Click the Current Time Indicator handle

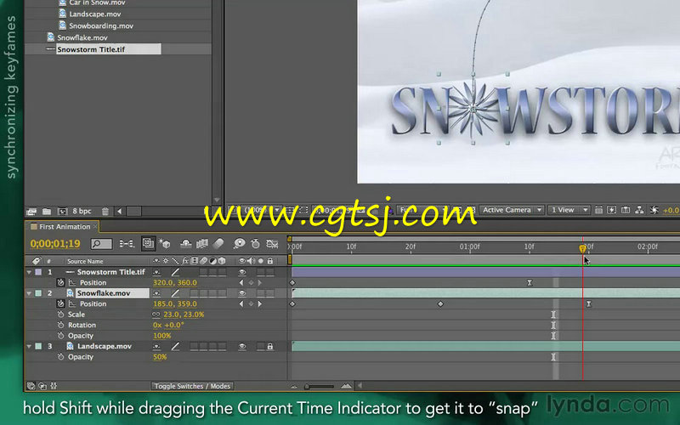pyautogui.click(x=582, y=248)
